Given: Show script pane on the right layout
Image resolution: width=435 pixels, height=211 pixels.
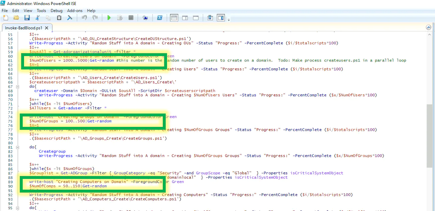Looking at the screenshot, I should tap(185, 18).
